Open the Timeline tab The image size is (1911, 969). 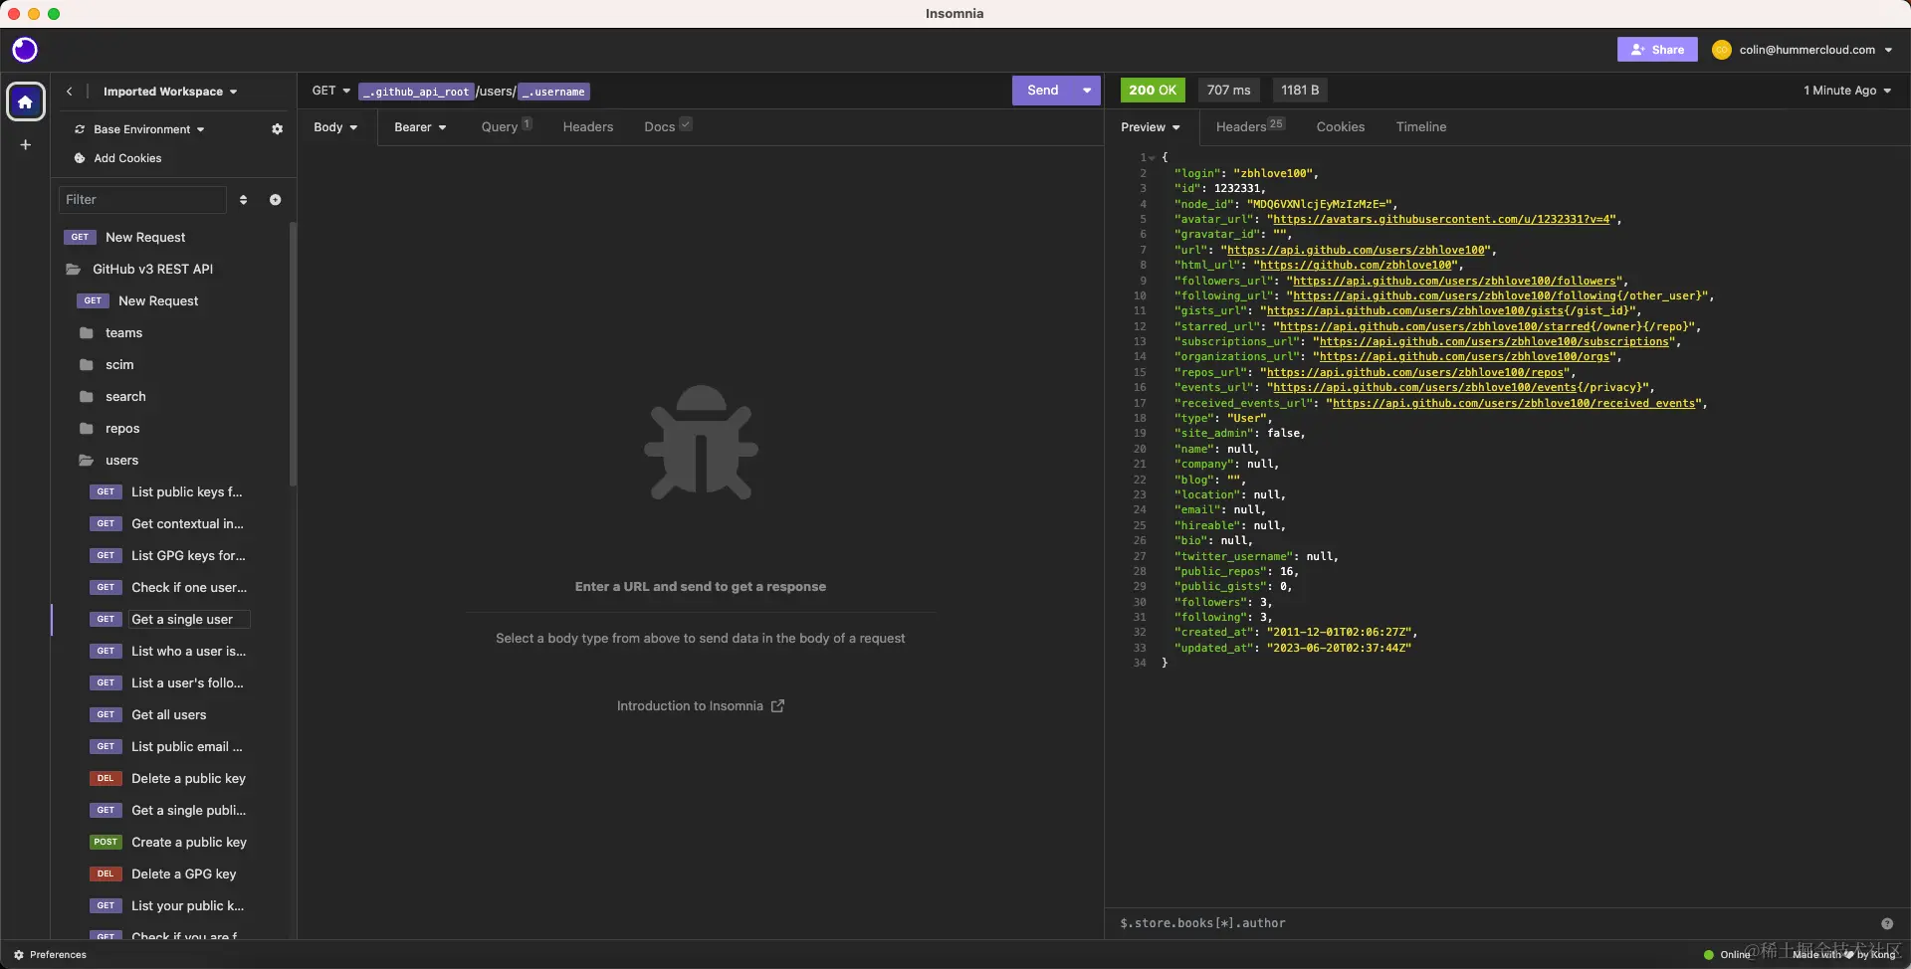(1421, 127)
